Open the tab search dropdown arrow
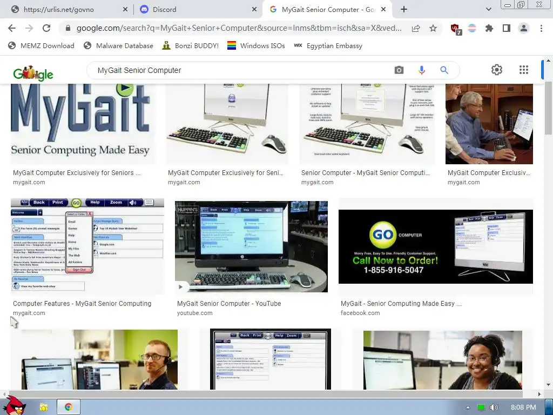 tap(488, 9)
